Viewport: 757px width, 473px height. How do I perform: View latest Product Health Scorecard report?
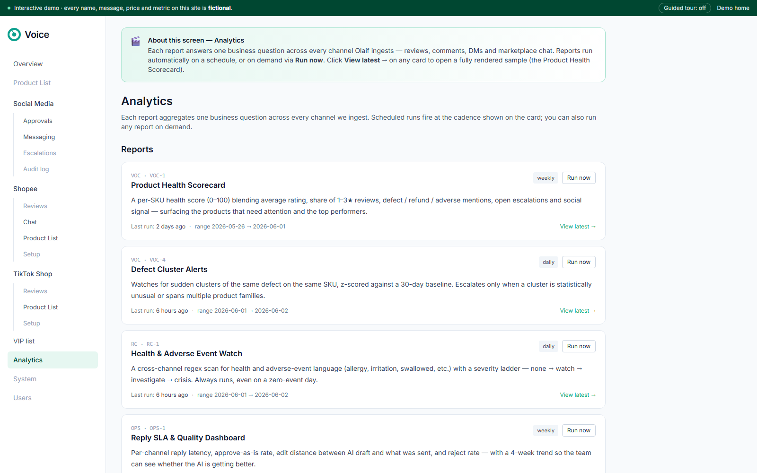(x=578, y=227)
